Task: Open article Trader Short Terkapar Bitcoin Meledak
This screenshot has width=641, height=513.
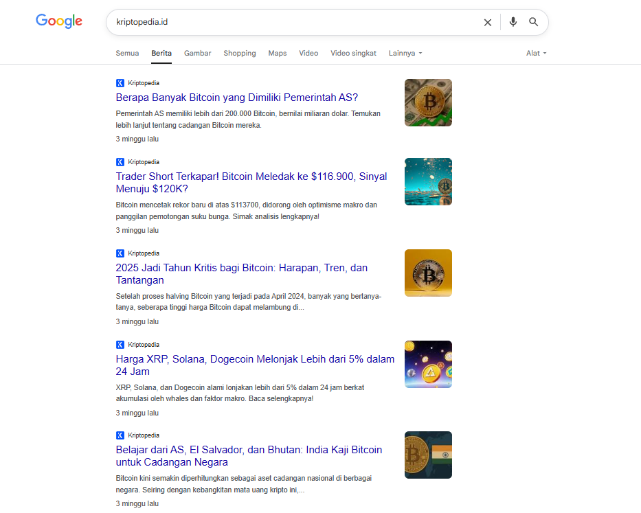Action: (x=251, y=183)
